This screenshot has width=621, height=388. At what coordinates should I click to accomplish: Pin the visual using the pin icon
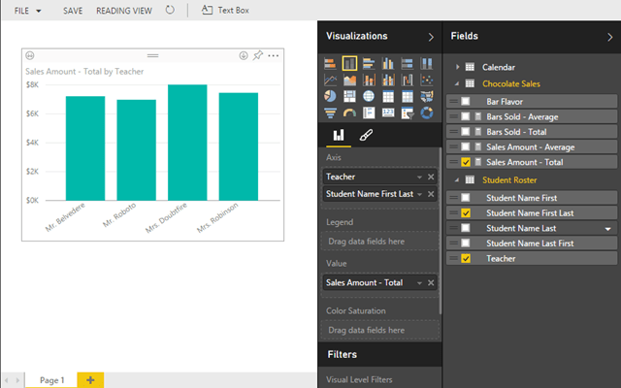click(258, 55)
